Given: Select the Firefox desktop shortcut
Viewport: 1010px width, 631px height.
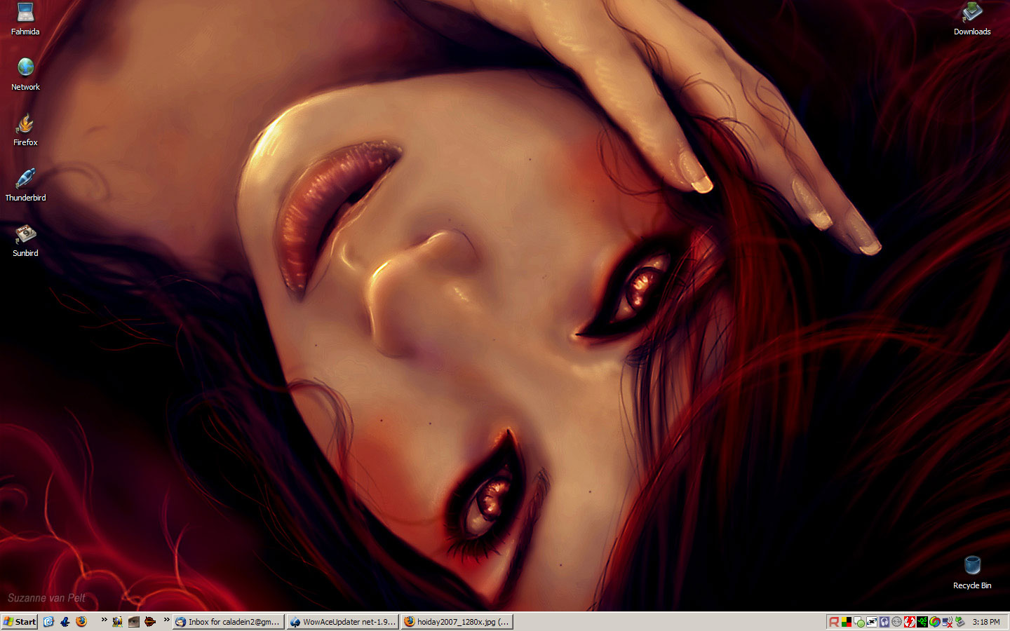Looking at the screenshot, I should [25, 130].
